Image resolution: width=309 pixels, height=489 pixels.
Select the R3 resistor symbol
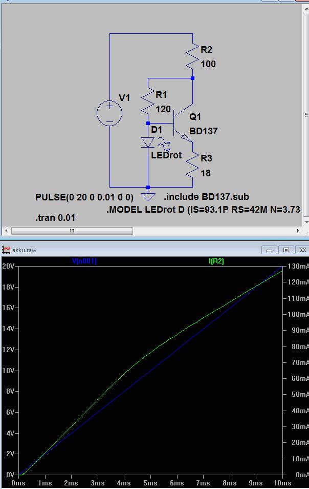click(192, 165)
